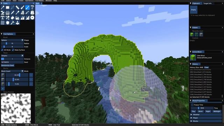224x126 pixels.
Task: Set time to Noon
Action: click(x=201, y=111)
